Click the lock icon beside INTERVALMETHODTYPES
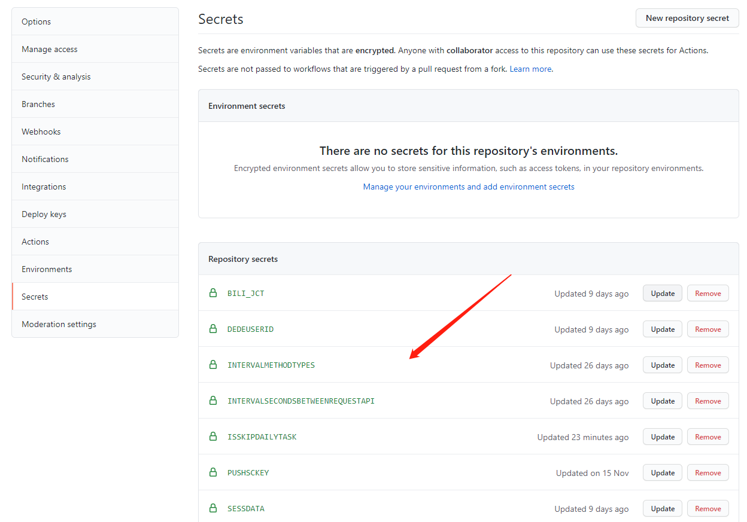Image resolution: width=747 pixels, height=522 pixels. coord(212,365)
